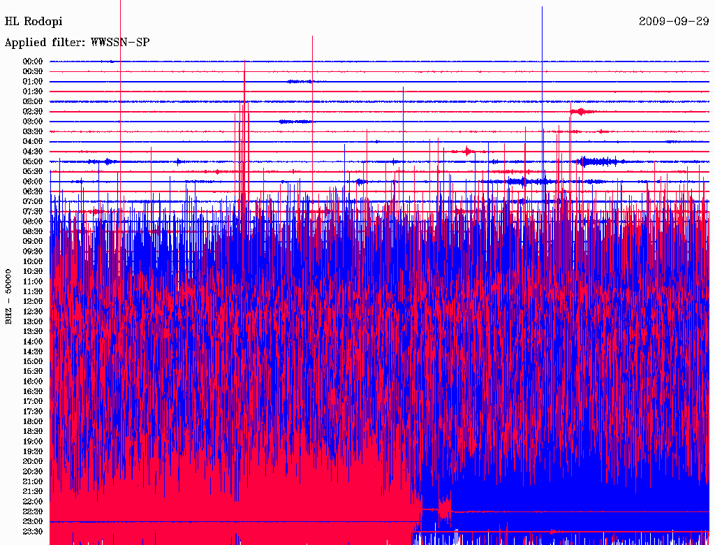Select the 10:00 time label
This screenshot has height=545, width=715.
pos(33,261)
